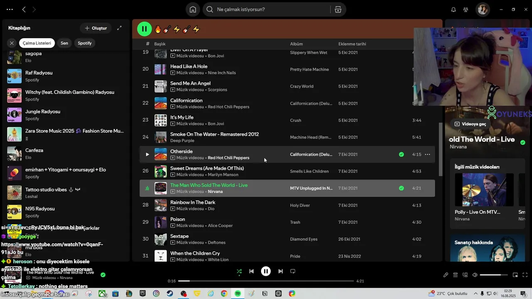Open connect to a device icon
Screen dimensions: 532x299
point(465,275)
